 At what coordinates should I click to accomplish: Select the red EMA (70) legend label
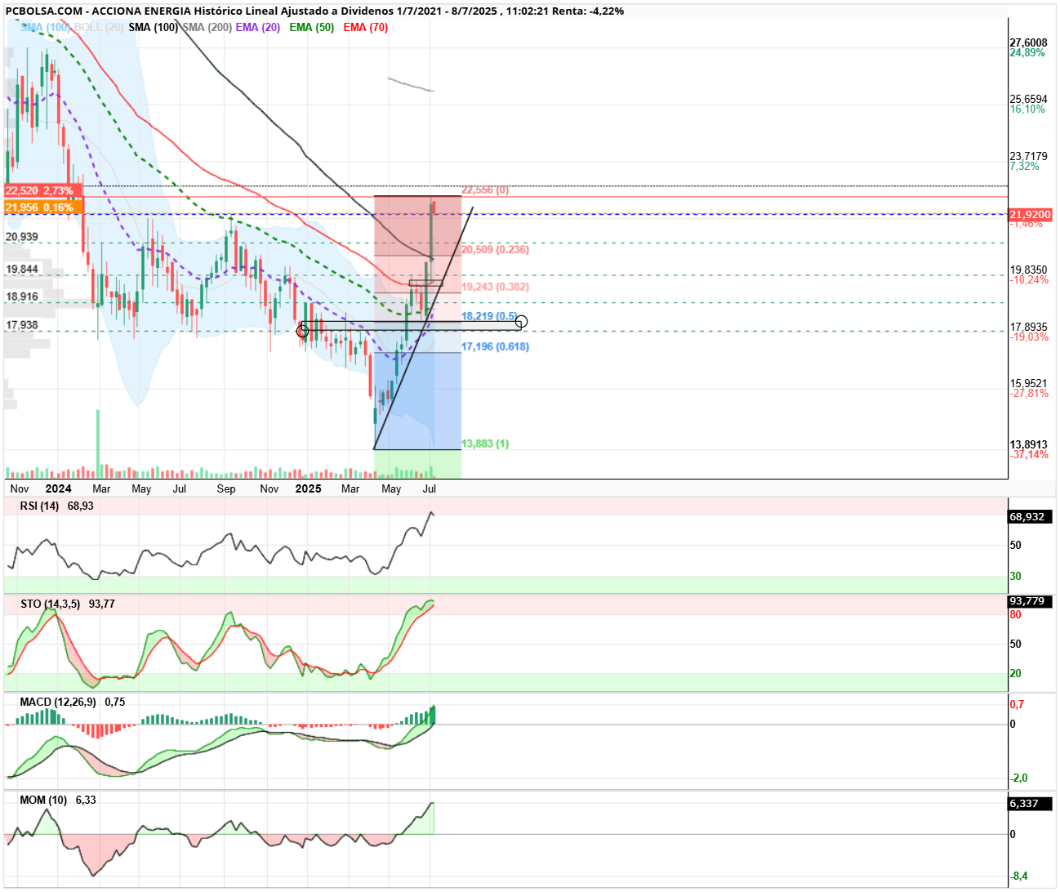(366, 27)
